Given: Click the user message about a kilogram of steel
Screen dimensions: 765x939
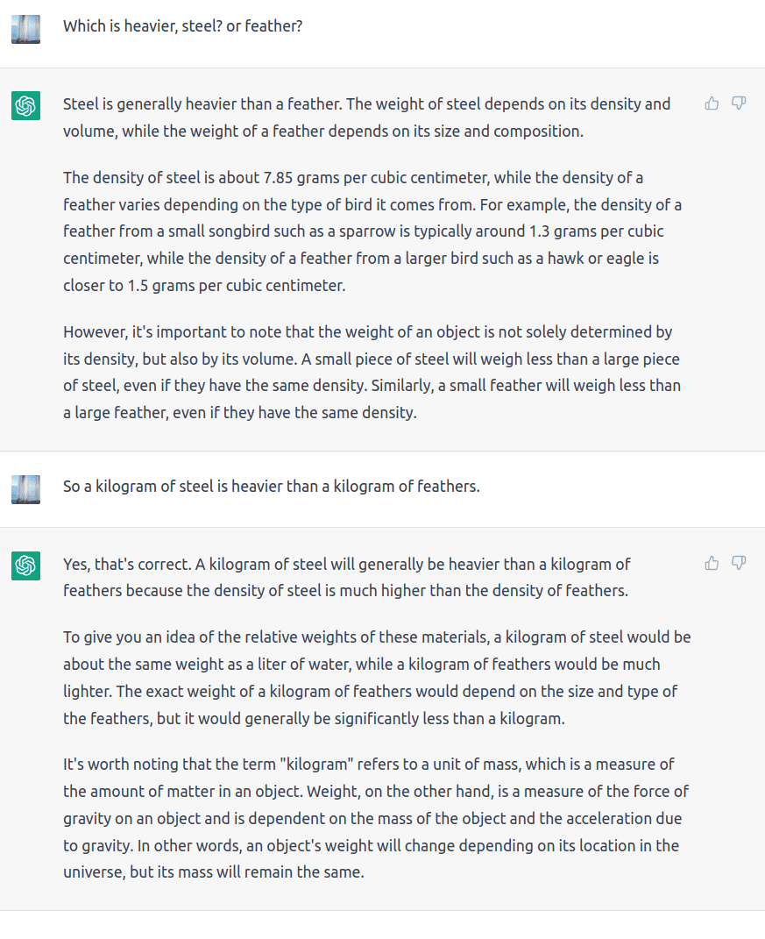Looking at the screenshot, I should [x=271, y=487].
